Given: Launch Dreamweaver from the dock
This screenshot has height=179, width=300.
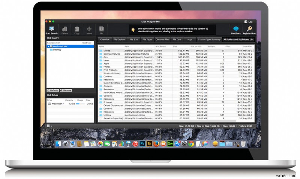Looking at the screenshot, I should (170, 144).
